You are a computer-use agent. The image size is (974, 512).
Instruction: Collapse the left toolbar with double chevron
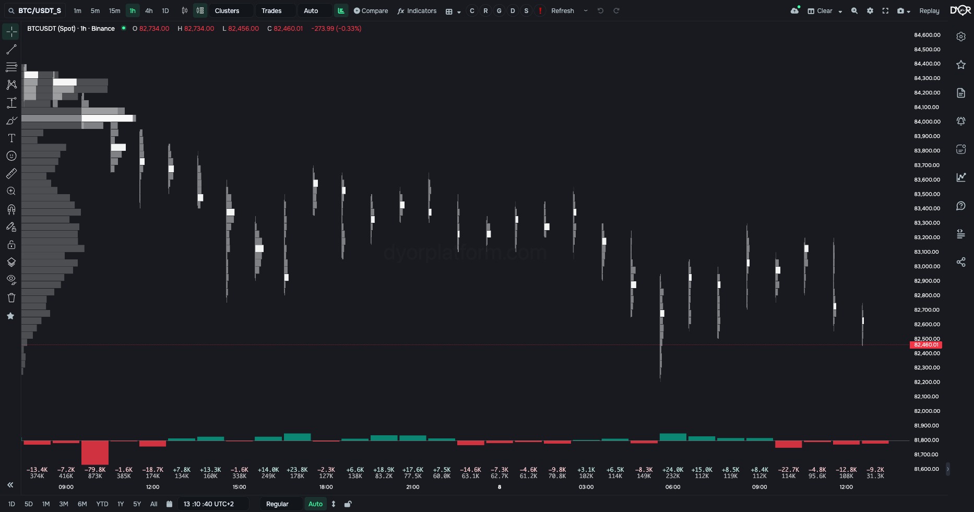(x=10, y=485)
